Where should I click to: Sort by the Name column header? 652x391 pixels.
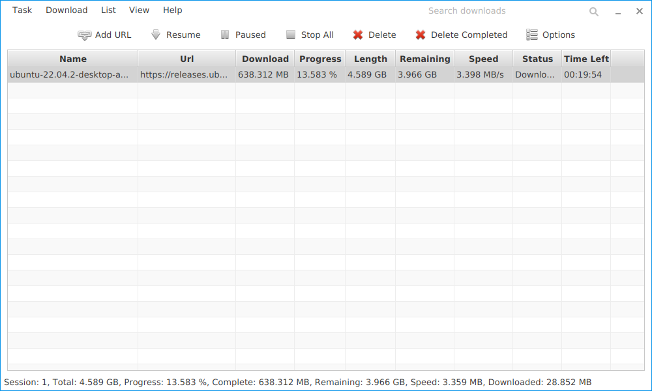[x=73, y=59]
